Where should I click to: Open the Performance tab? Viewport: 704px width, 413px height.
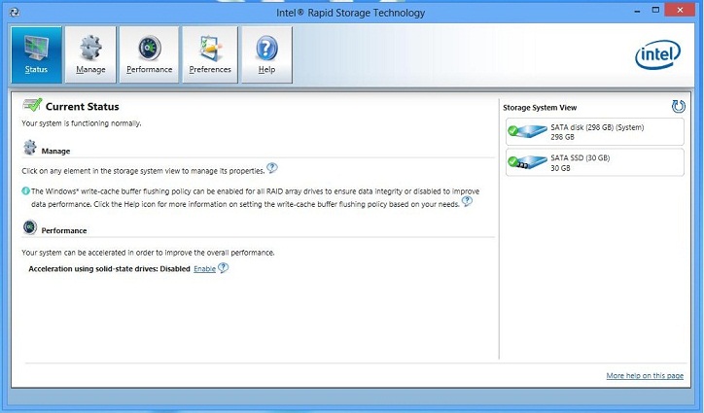(x=149, y=54)
